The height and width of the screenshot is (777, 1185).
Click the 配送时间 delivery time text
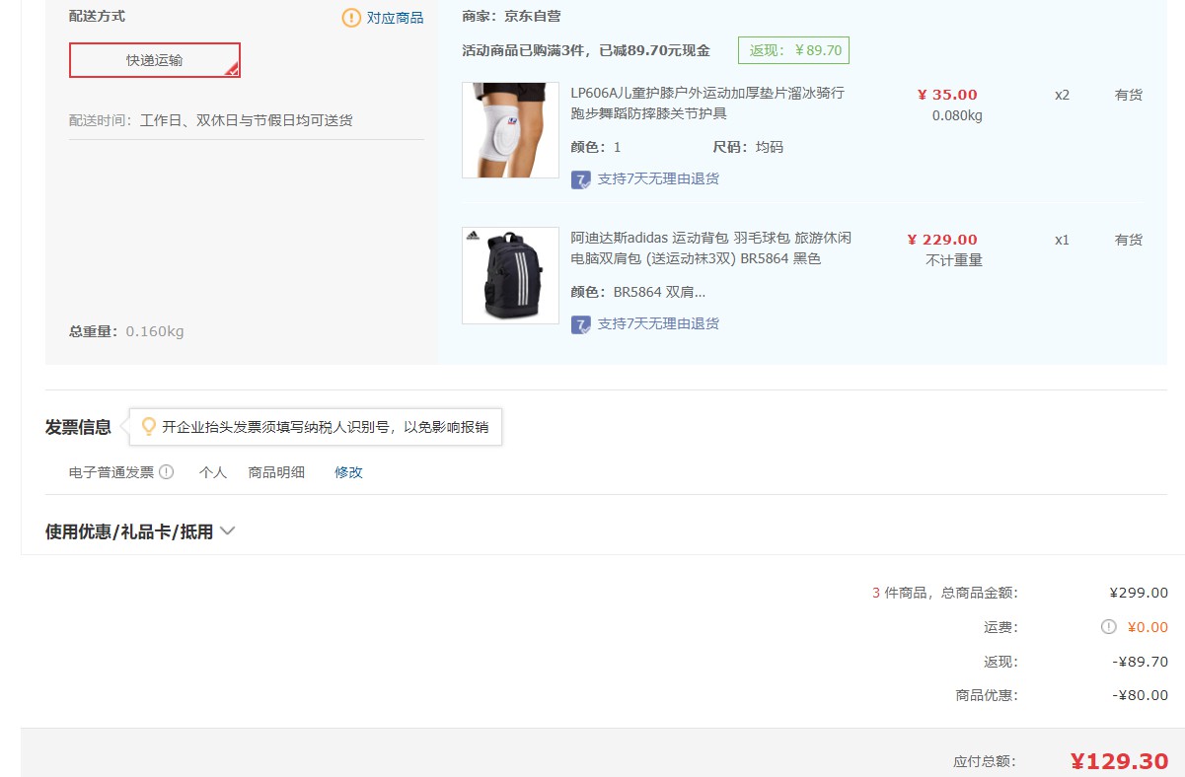[211, 120]
